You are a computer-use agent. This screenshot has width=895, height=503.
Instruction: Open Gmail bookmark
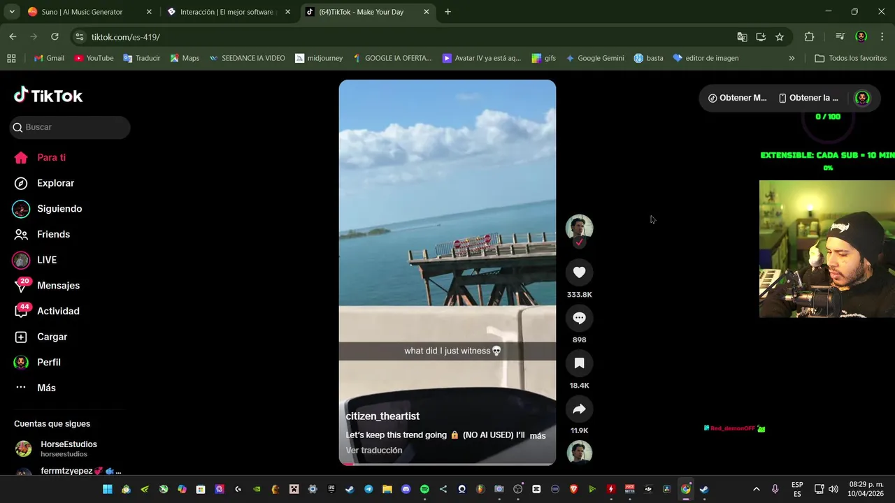(x=49, y=58)
